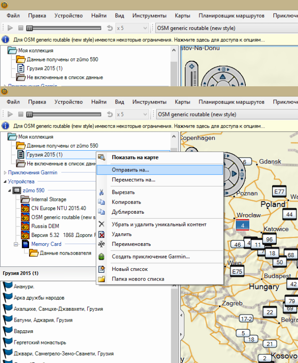Click the zūmo 590 device icon
This screenshot has width=298, height=363.
[x=17, y=191]
